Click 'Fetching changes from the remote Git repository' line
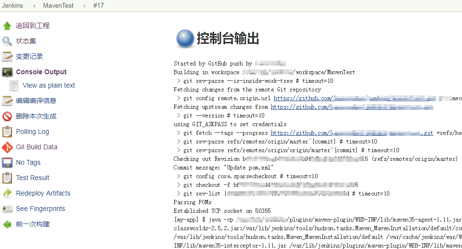Image resolution: width=462 pixels, height=249 pixels. (247, 90)
